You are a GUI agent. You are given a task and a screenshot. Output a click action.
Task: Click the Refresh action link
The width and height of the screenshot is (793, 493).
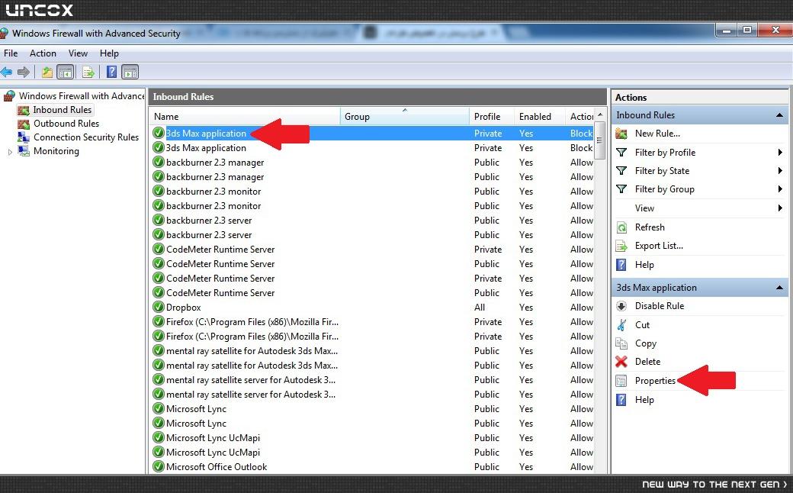(650, 227)
